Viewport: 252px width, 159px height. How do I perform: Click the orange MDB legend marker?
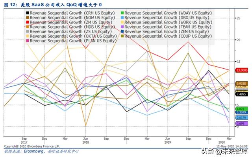coord(27,27)
